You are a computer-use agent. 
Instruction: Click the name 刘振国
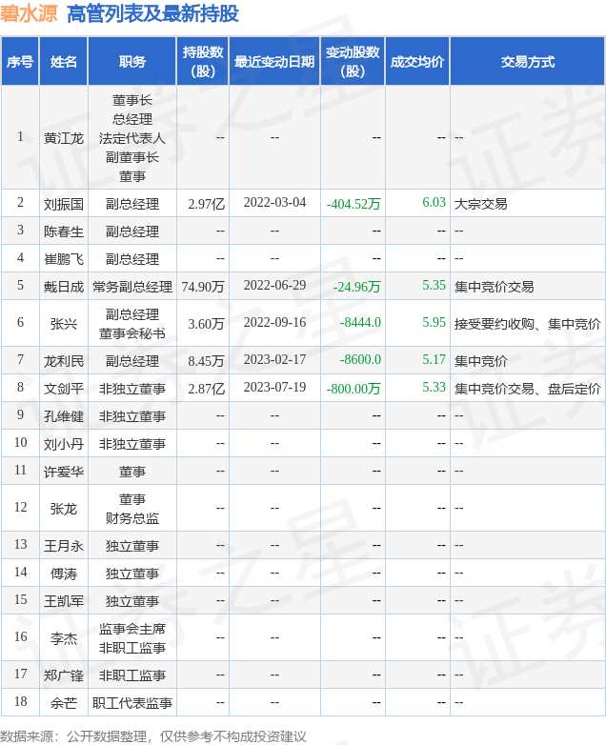click(x=64, y=204)
